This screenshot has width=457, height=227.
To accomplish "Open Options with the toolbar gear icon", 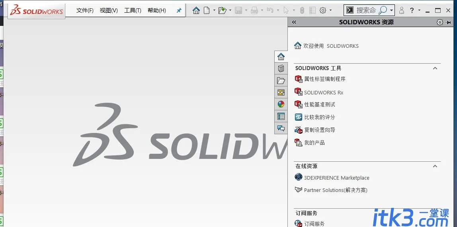I will [322, 10].
